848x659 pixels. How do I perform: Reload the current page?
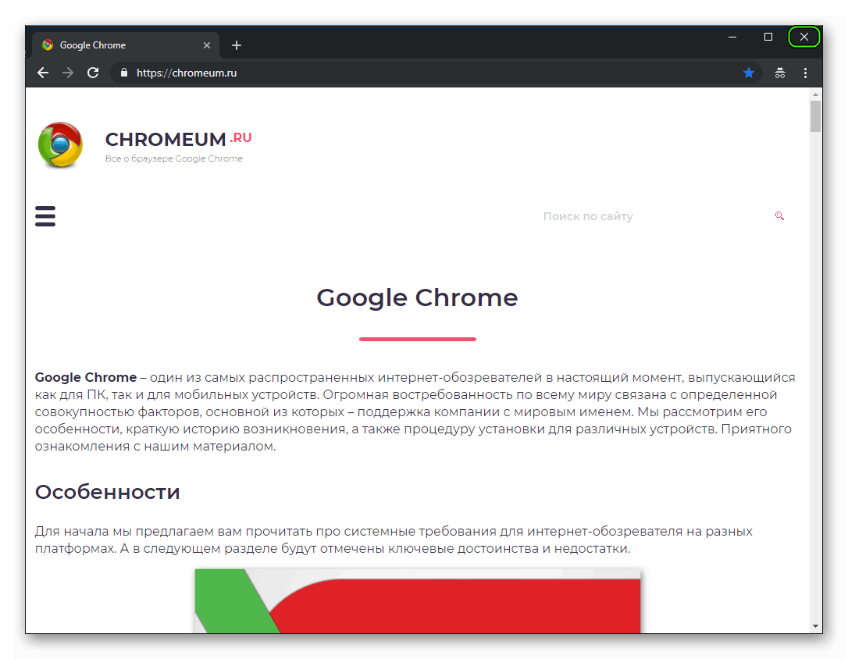tap(93, 73)
